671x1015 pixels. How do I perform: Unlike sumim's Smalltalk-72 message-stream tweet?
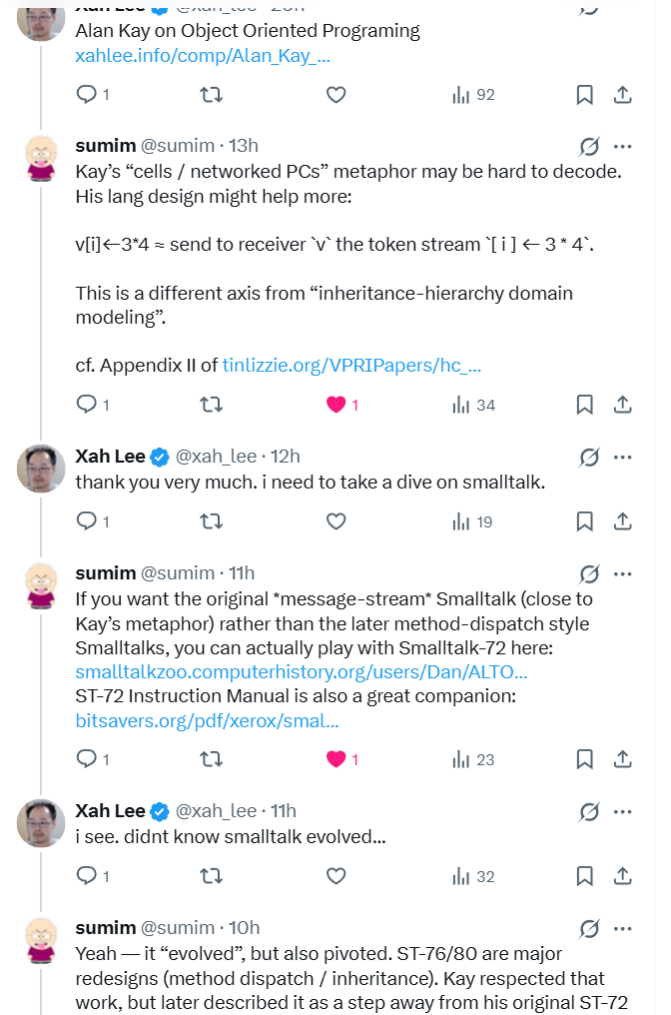pyautogui.click(x=336, y=759)
